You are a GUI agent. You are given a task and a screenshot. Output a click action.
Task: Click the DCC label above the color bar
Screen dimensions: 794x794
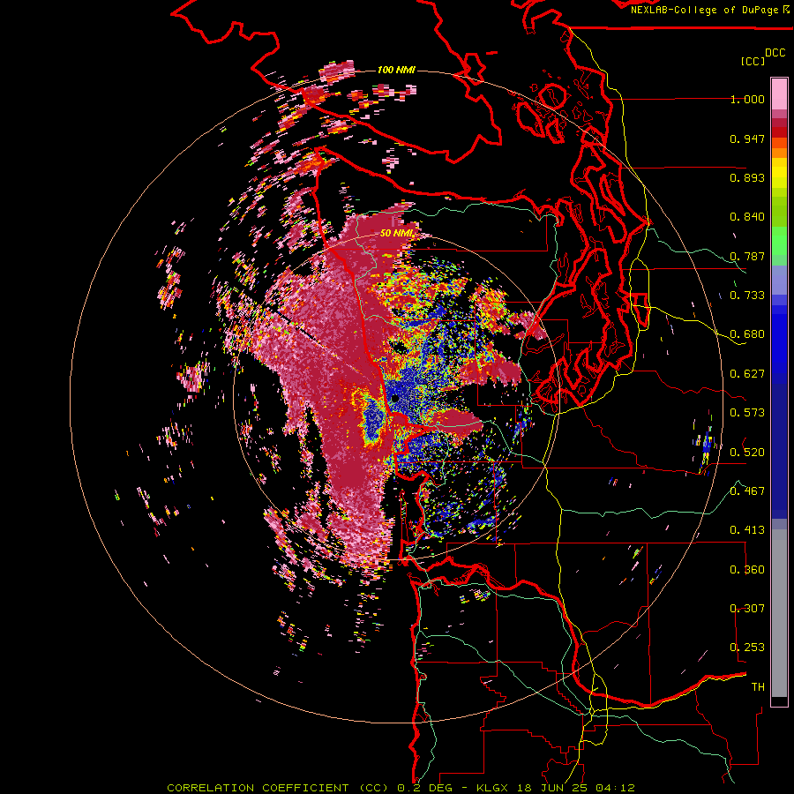(775, 53)
